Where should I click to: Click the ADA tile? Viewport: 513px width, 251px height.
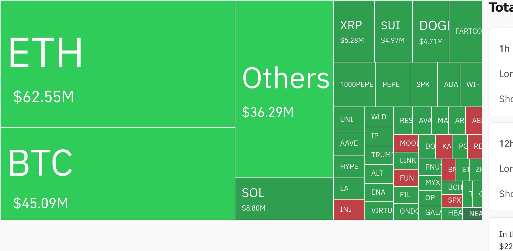pos(449,84)
